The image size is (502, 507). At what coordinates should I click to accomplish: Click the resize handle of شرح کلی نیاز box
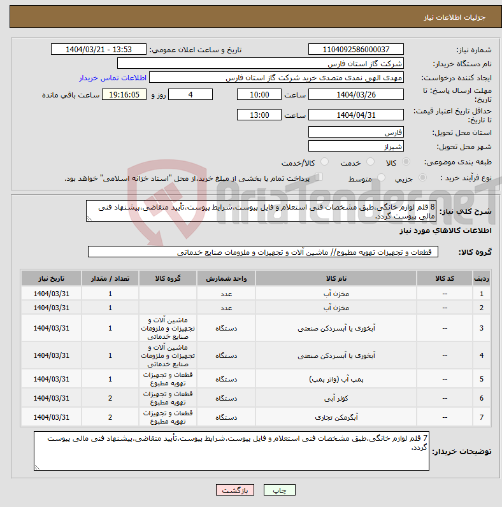[89, 218]
